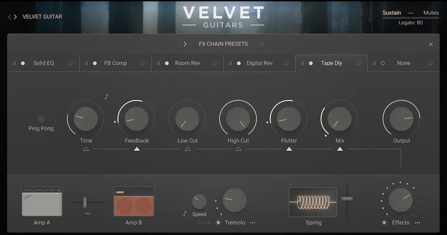This screenshot has height=235, width=447.
Task: Go to next FX chain preset
Action: (x=185, y=44)
